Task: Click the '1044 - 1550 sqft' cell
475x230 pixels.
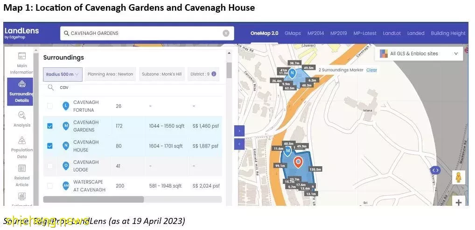Action: point(167,126)
